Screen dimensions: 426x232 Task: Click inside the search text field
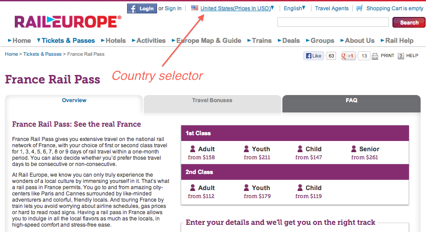[x=333, y=22]
